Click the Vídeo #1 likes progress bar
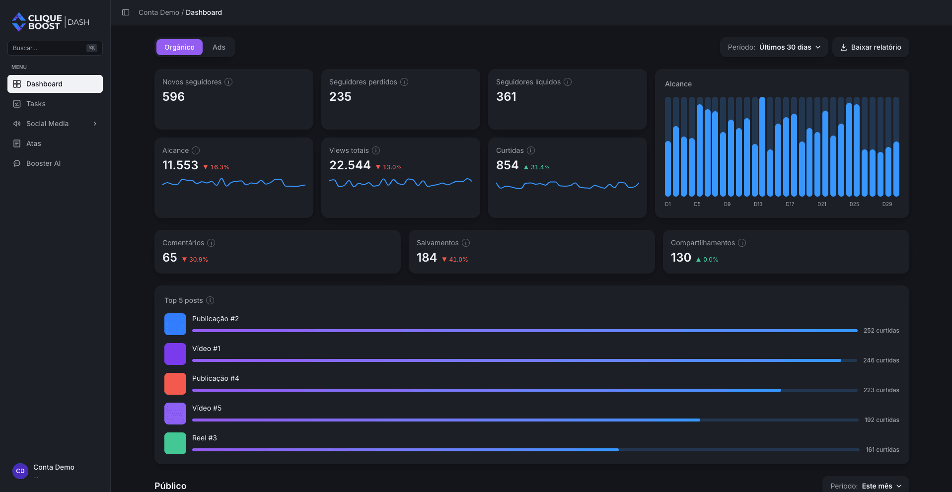This screenshot has height=492, width=952. click(524, 360)
